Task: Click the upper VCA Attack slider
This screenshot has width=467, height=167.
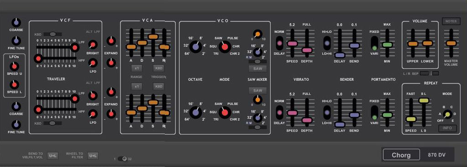Action: point(131,47)
